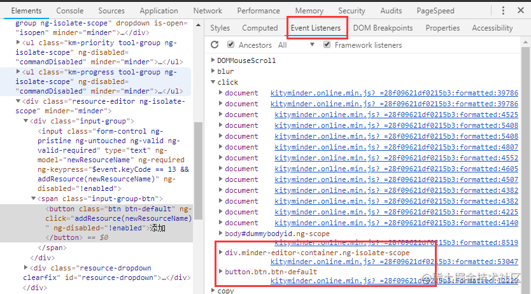Image resolution: width=531 pixels, height=294 pixels.
Task: Show the Styles pane
Action: pos(220,28)
